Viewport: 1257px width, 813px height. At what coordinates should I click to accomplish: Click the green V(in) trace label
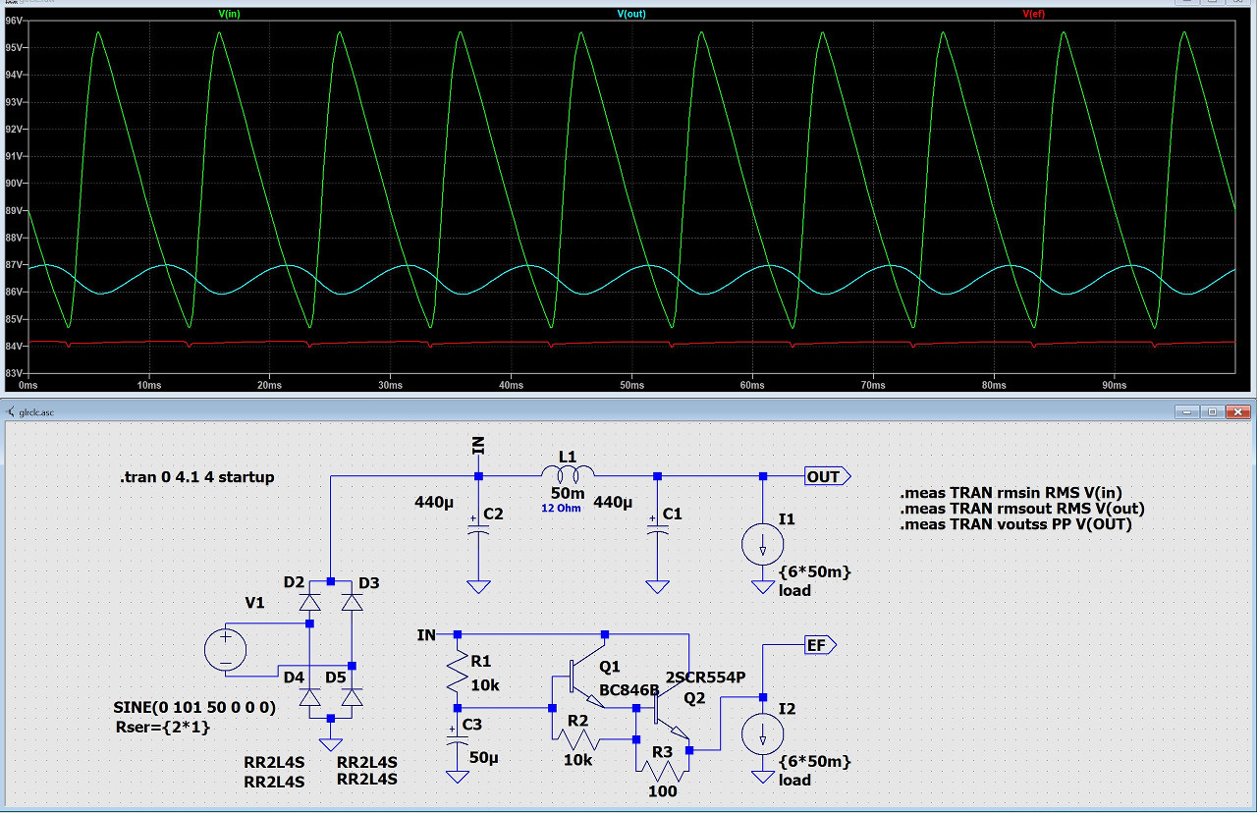coord(230,15)
